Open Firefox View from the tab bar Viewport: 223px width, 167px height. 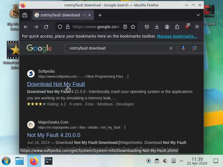coord(25,15)
